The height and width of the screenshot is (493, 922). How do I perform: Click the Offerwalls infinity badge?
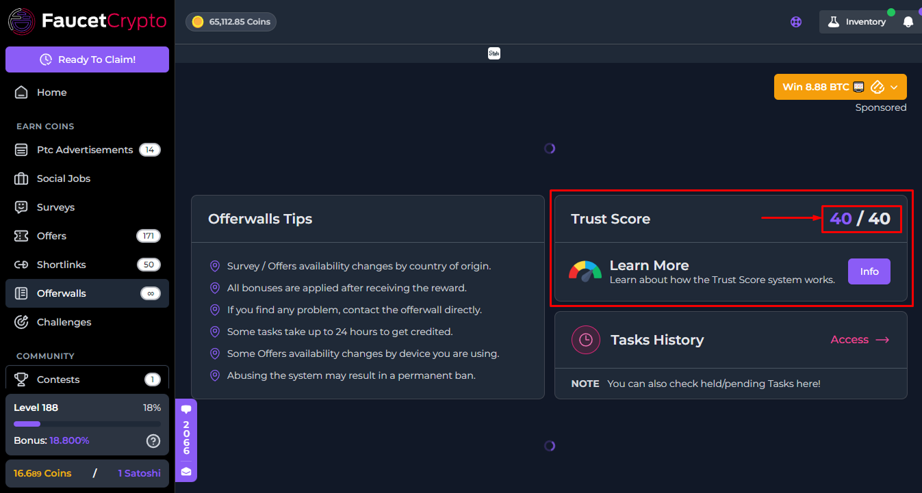tap(150, 293)
